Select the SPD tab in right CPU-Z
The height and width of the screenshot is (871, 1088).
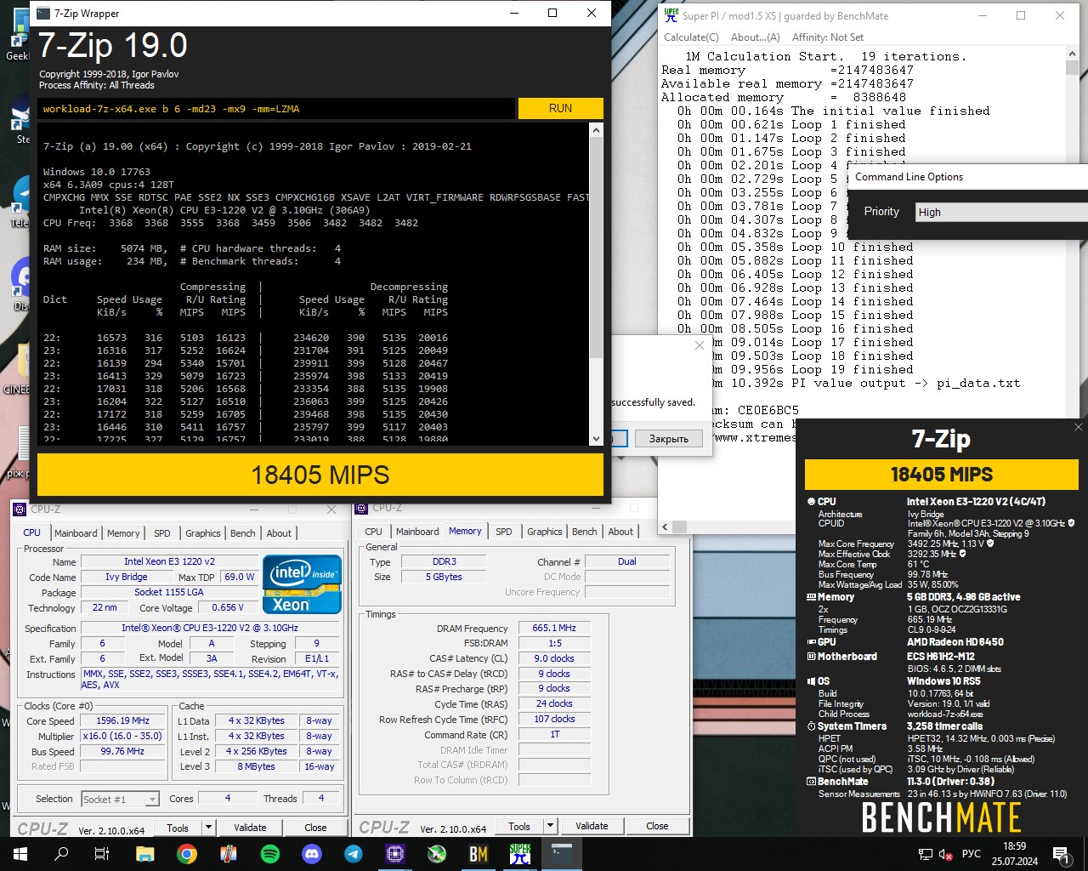point(504,532)
